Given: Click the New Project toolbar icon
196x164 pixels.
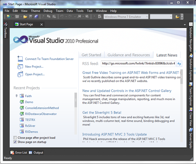Looking at the screenshot, I should coord(9,16).
